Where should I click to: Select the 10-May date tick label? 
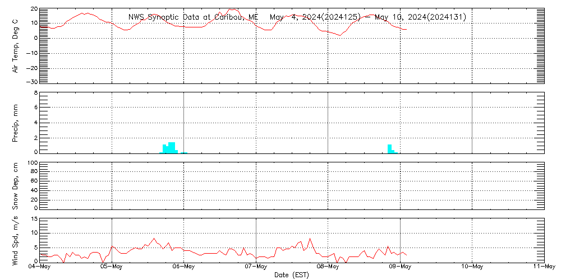click(x=472, y=267)
